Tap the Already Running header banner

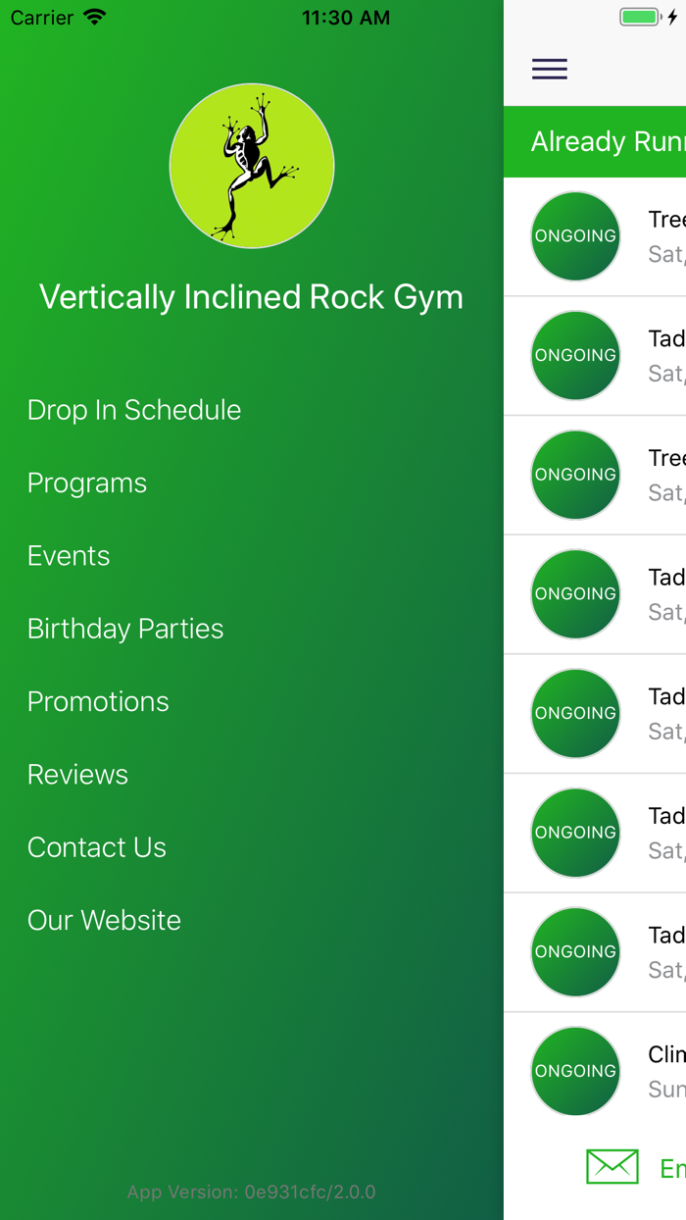(608, 141)
